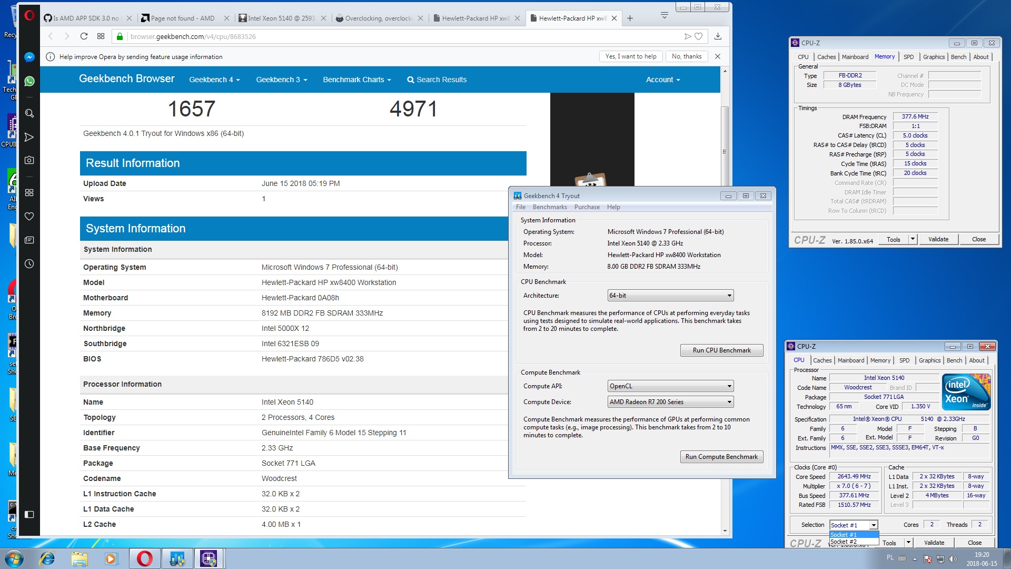The image size is (1011, 569).
Task: Click Intel Xeon logo in CPU-Z
Action: (966, 391)
